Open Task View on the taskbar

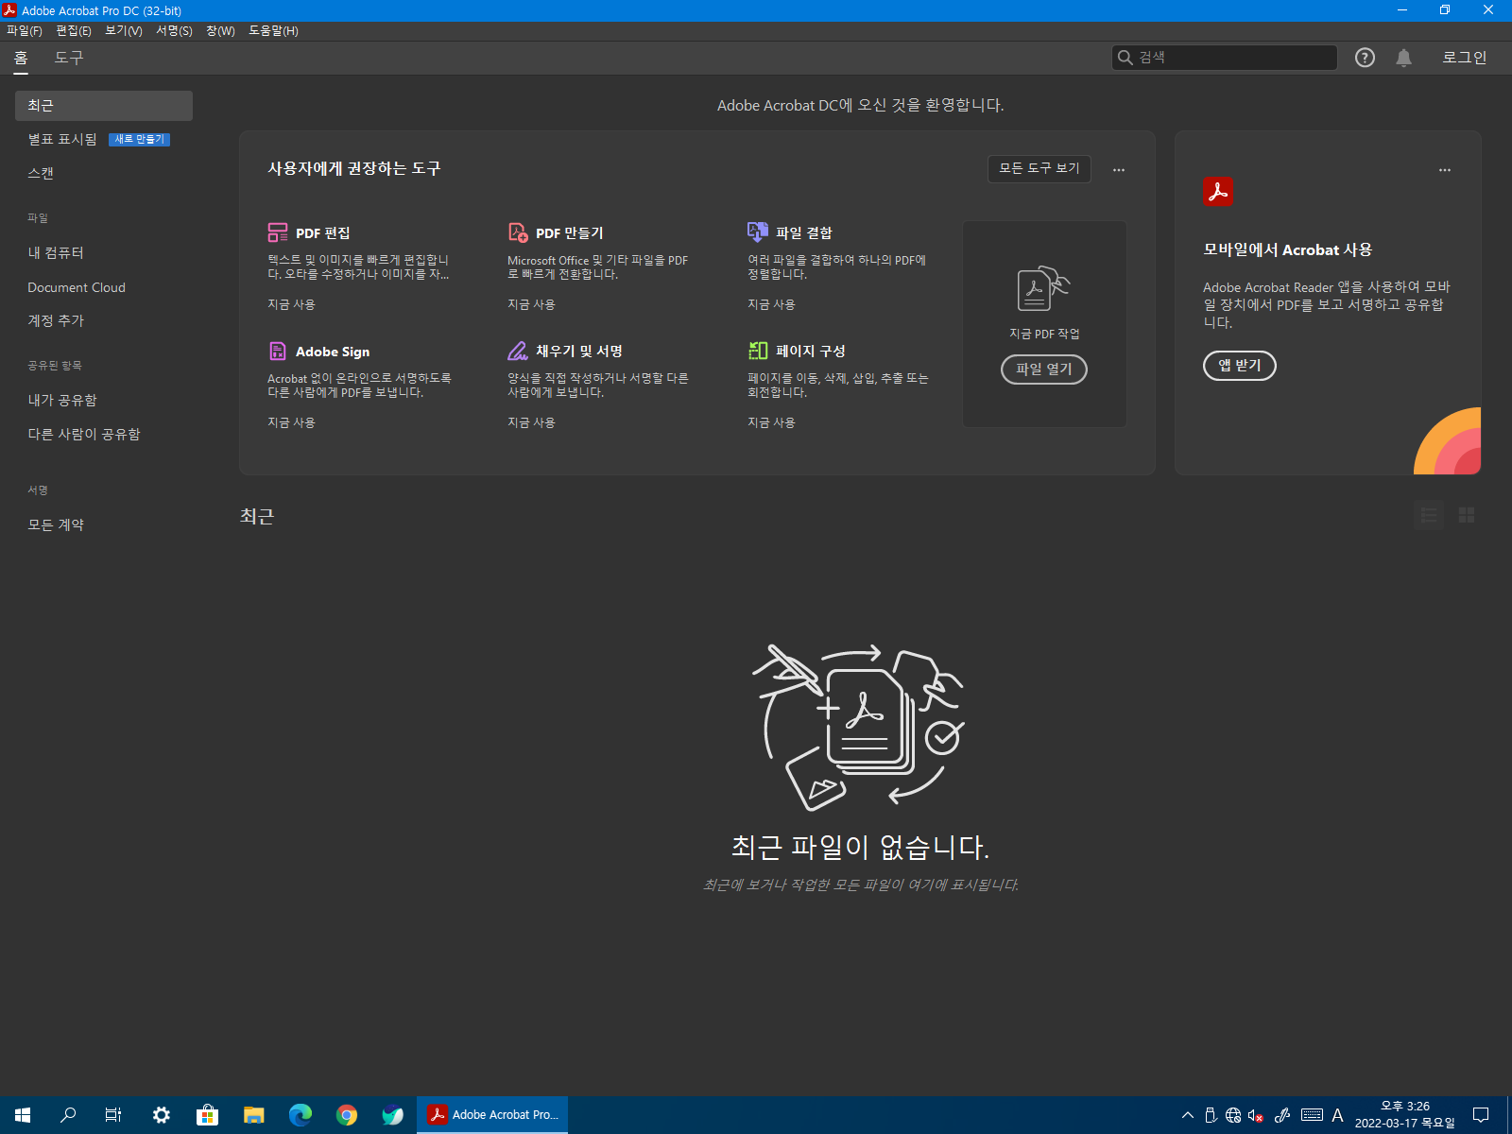tap(113, 1115)
